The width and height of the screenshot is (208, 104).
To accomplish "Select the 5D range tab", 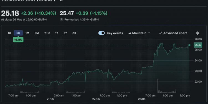I will coord(18,33).
